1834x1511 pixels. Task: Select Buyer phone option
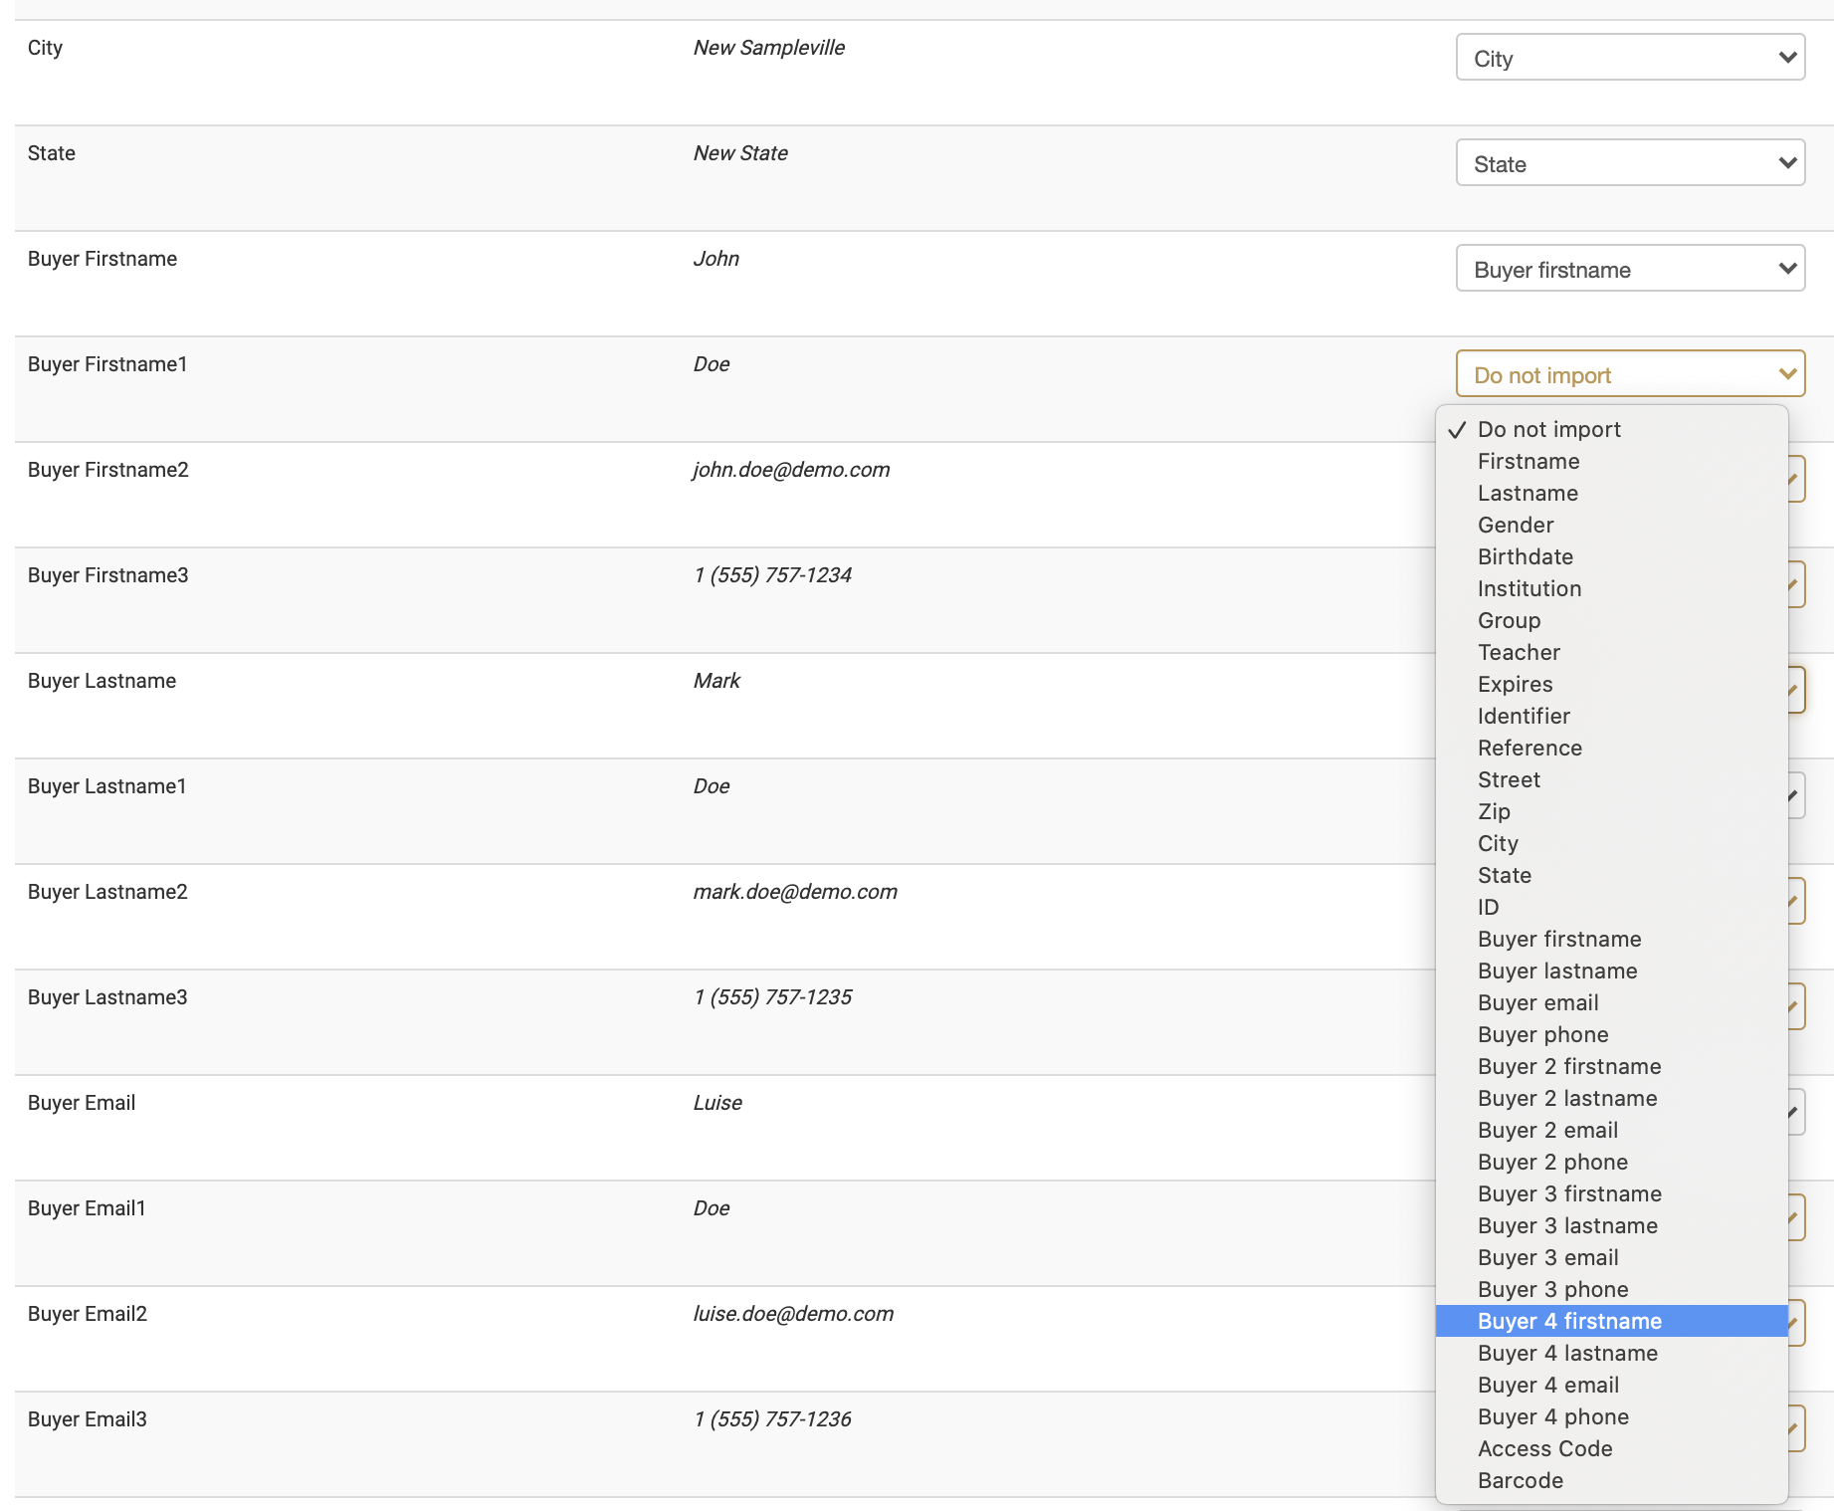[x=1612, y=1034]
